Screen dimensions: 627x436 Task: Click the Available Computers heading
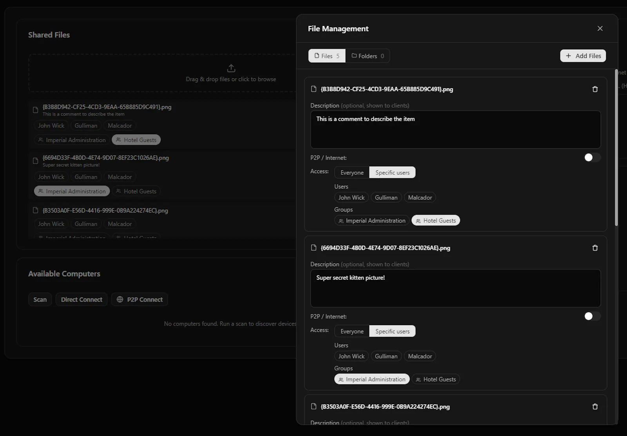64,274
